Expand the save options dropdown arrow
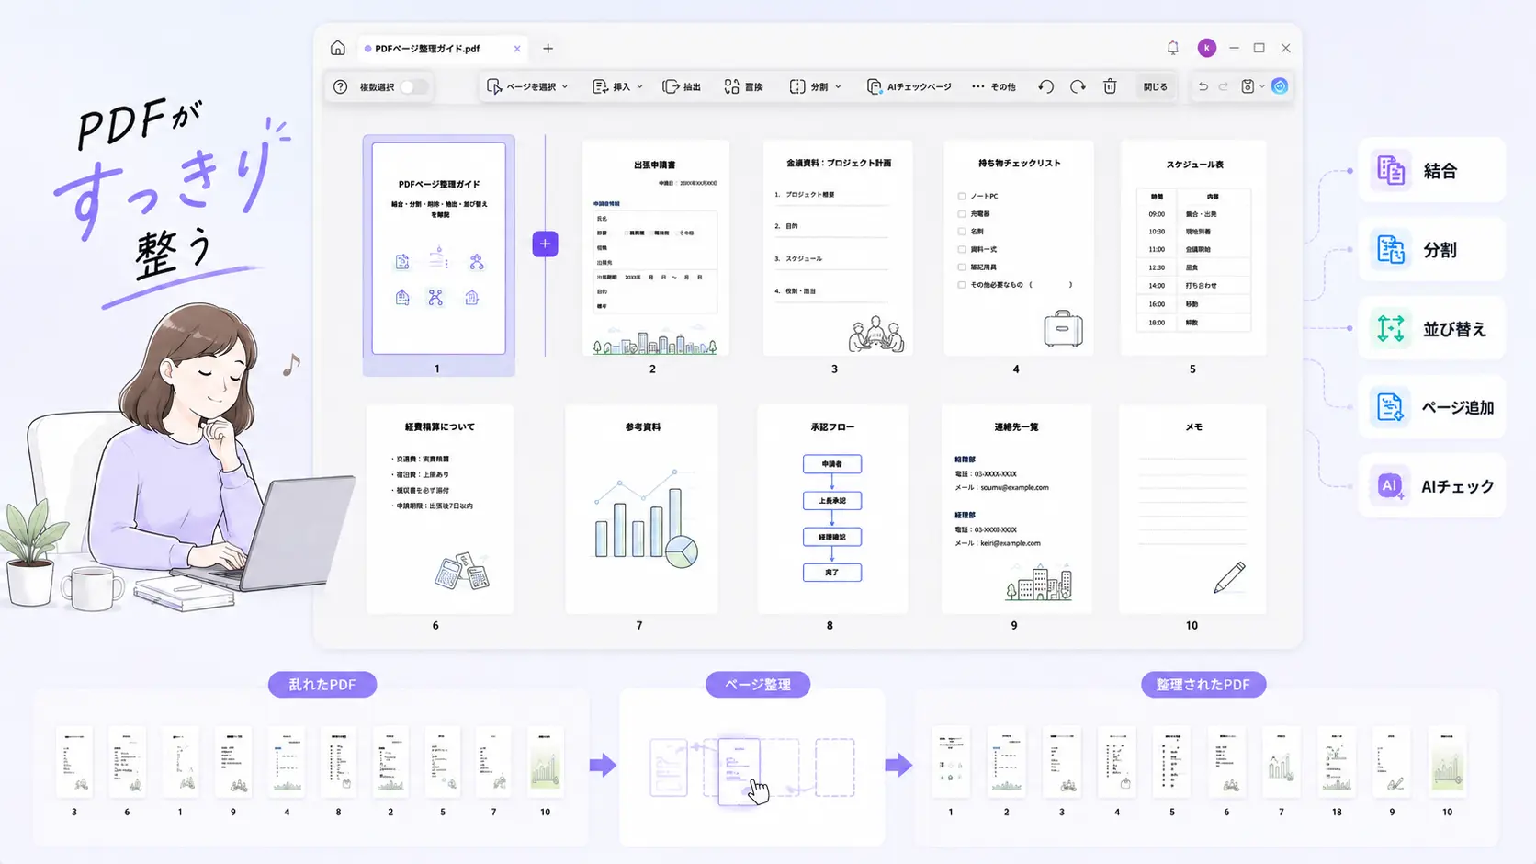Viewport: 1536px width, 864px height. (1262, 86)
